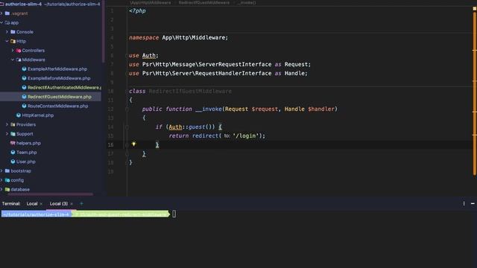Click PHP class icon of User.php
This screenshot has height=268, width=477.
13,162
